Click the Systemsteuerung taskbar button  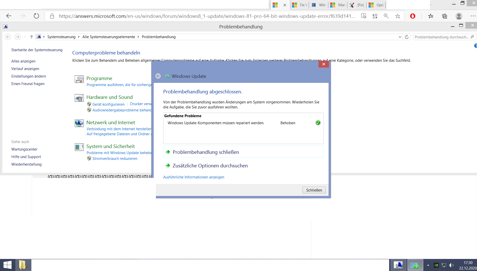(398, 265)
